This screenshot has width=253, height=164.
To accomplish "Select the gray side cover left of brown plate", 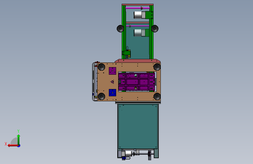I will click(x=95, y=82).
